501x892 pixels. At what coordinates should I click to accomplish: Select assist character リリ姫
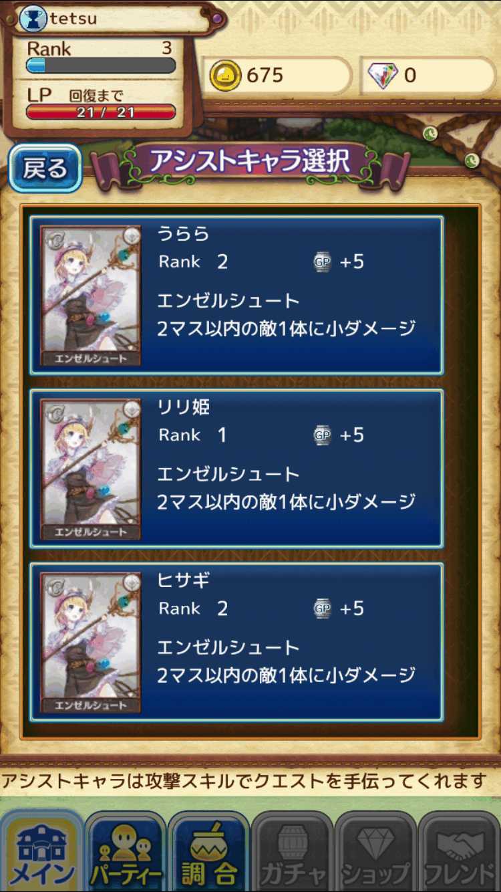(x=236, y=469)
